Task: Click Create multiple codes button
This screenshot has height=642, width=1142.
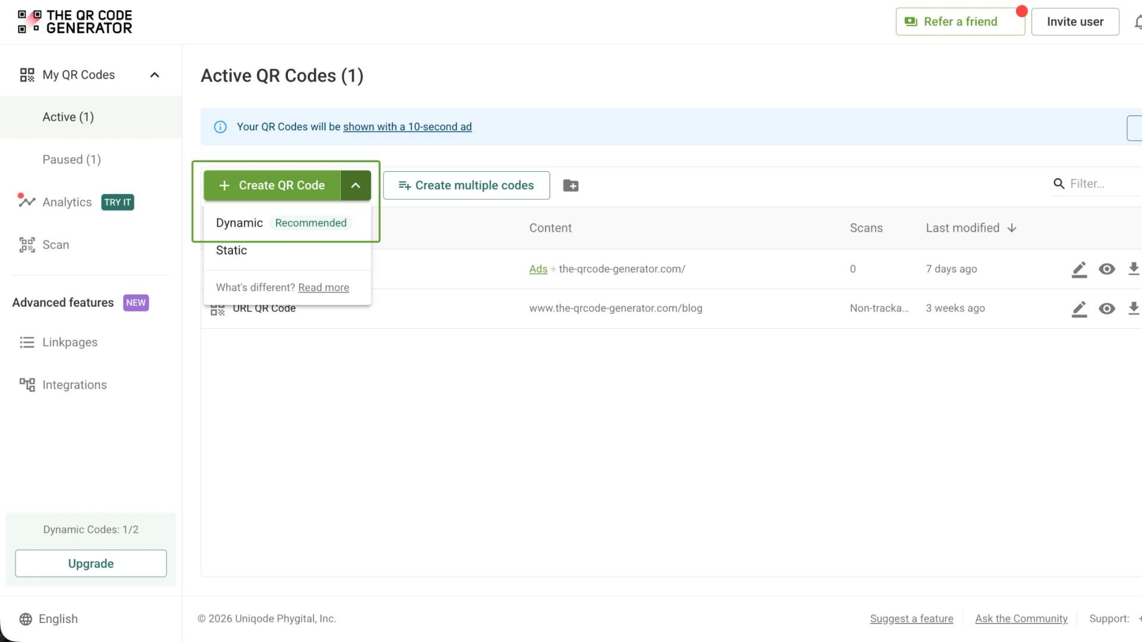Action: pos(466,185)
